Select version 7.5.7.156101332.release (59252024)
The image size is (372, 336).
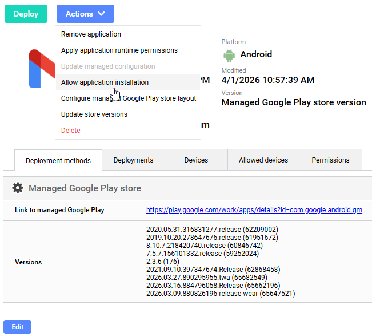[203, 254]
